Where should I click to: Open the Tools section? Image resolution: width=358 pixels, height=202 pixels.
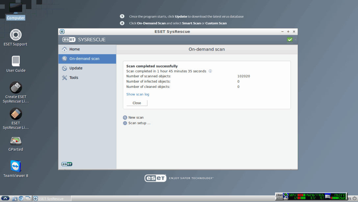pos(87,78)
